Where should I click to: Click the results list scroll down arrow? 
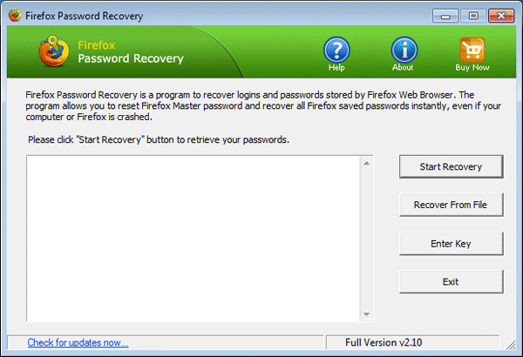367,314
